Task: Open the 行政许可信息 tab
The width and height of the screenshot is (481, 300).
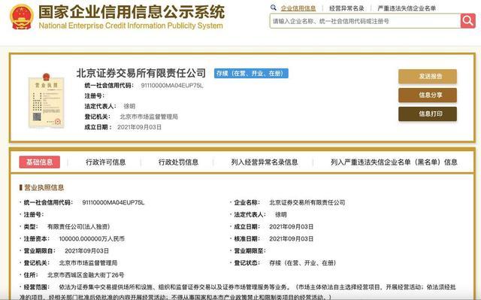Action: coord(105,162)
